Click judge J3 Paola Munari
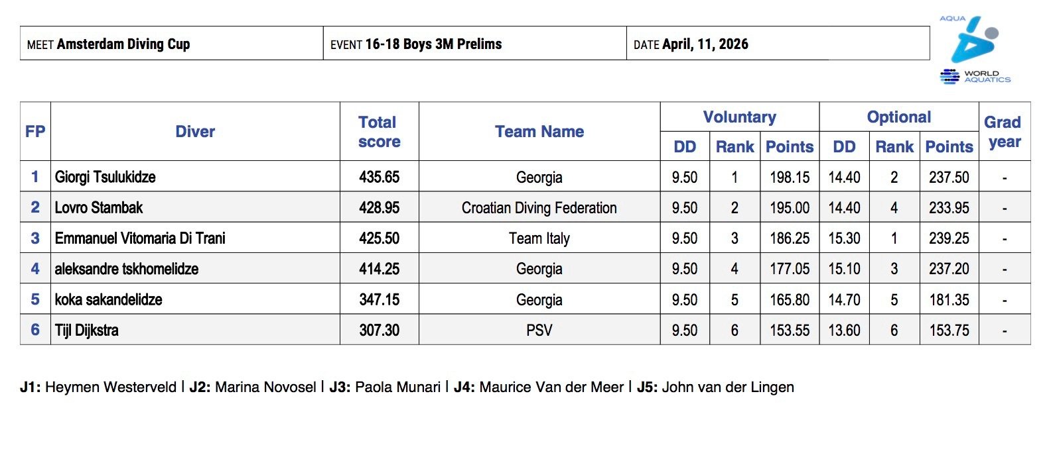This screenshot has height=455, width=1051. 385,387
